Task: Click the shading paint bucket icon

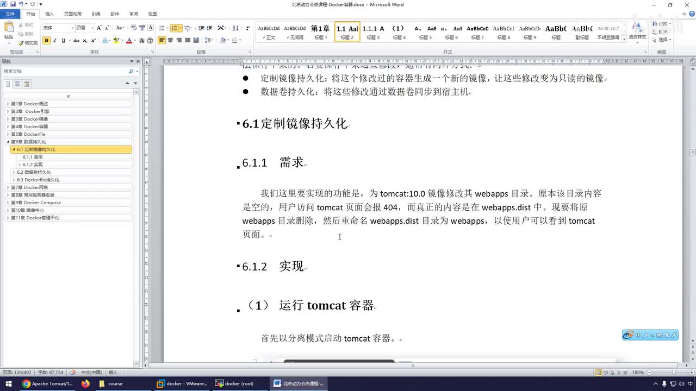Action: 222,41
